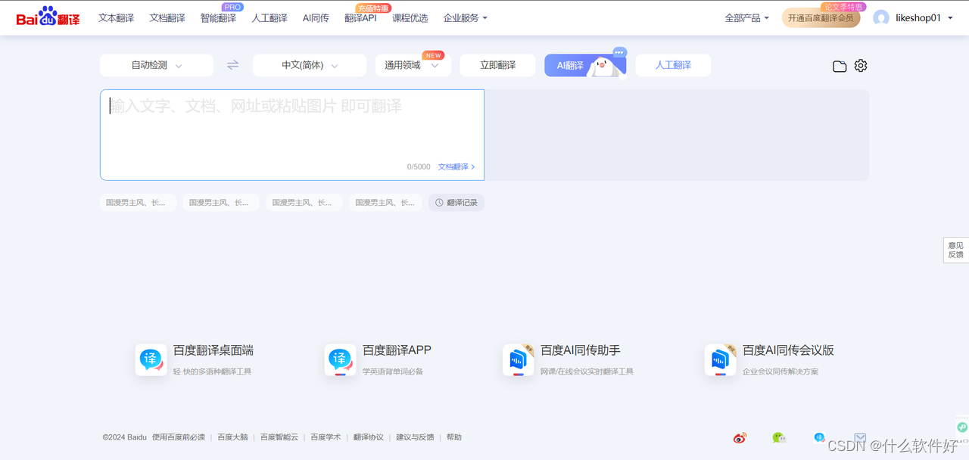Image resolution: width=969 pixels, height=460 pixels.
Task: Expand the 企业服务 menu
Action: pyautogui.click(x=466, y=18)
